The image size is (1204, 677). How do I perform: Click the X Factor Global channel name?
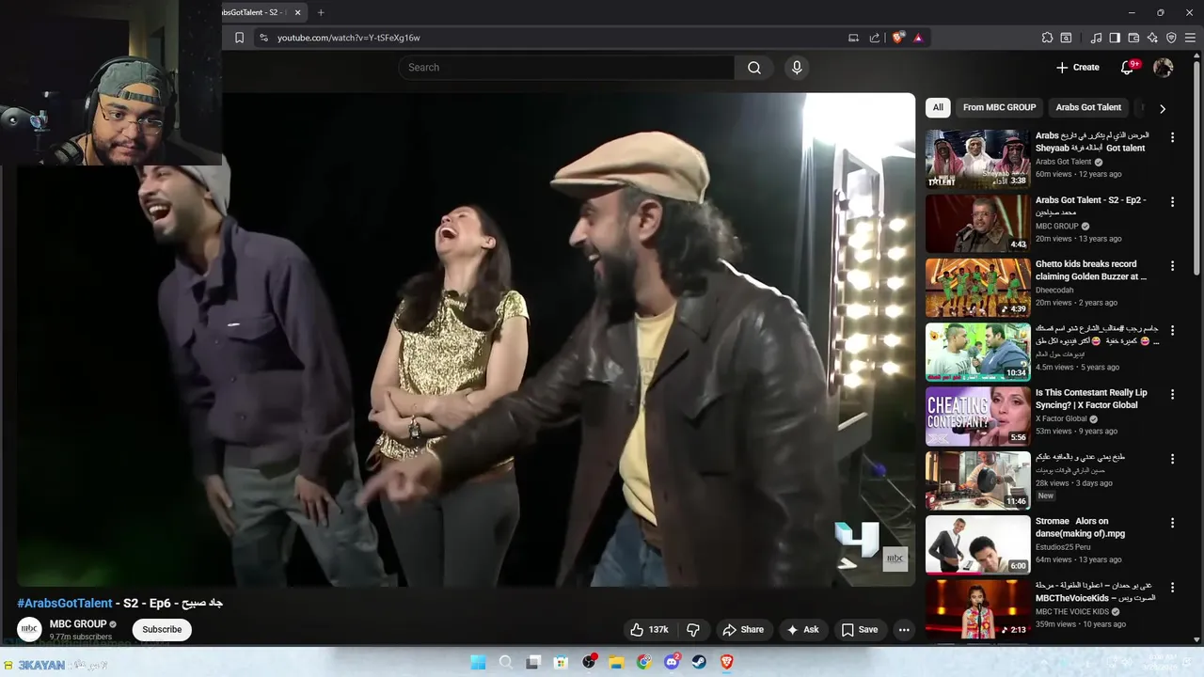click(1061, 418)
